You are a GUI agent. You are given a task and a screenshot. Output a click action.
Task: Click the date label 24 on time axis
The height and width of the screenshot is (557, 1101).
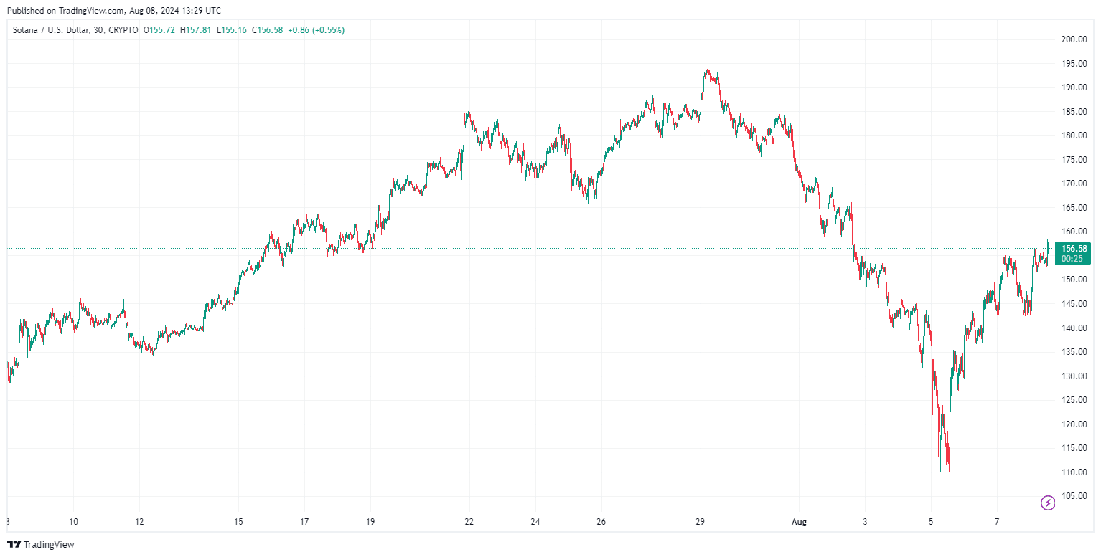tap(535, 522)
